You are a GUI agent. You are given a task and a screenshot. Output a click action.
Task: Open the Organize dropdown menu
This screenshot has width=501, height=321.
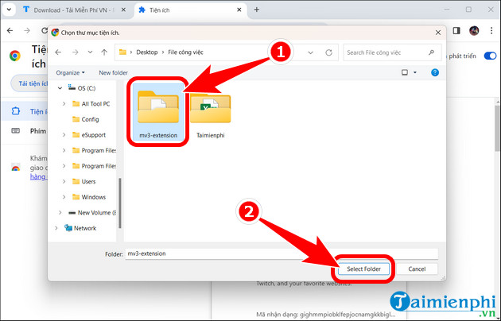70,72
